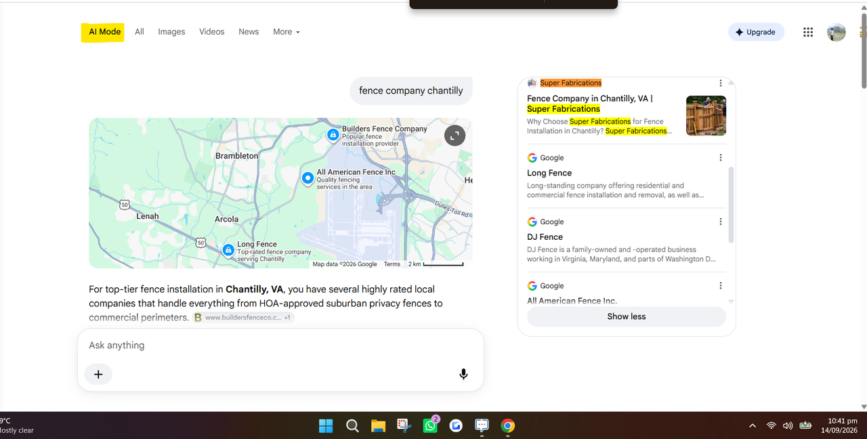867x439 pixels.
Task: Open options menu for Long Fence result
Action: (721, 158)
